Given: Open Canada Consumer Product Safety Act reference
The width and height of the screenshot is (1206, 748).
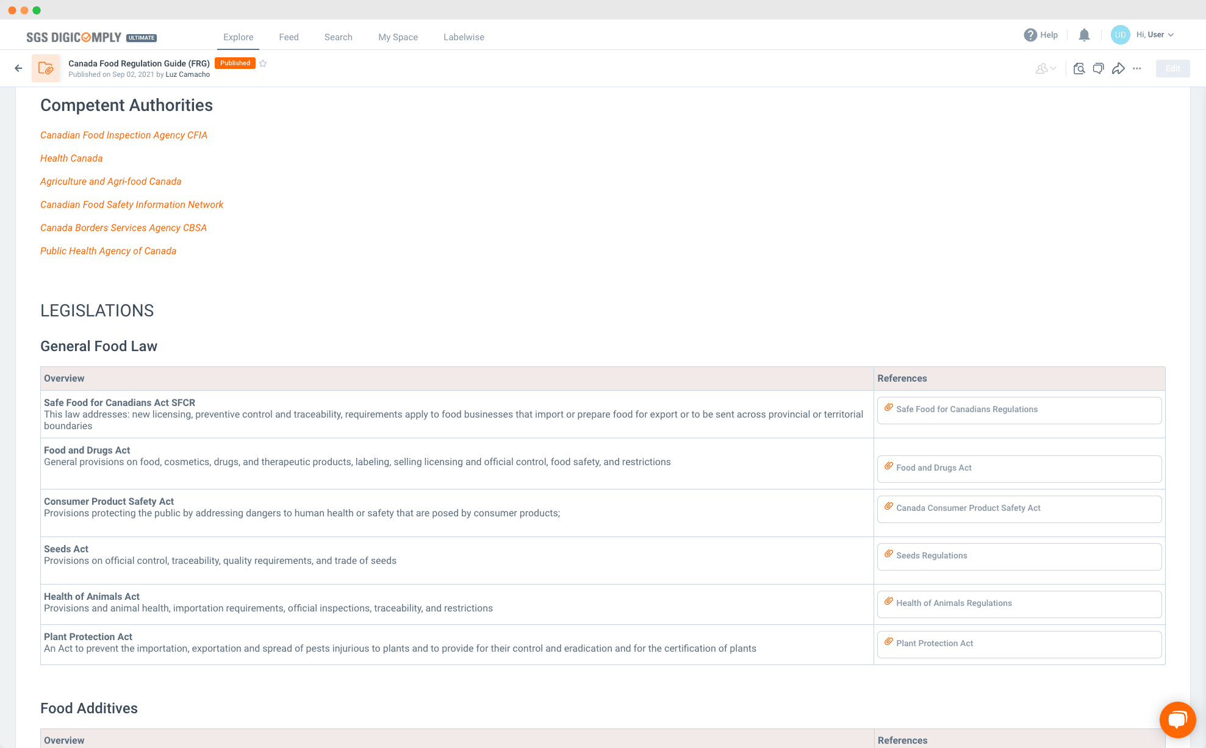Looking at the screenshot, I should coord(1019,509).
